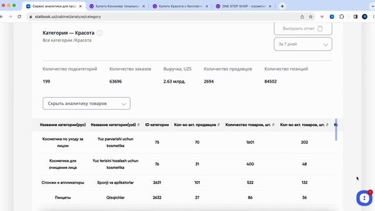The height and width of the screenshot is (211, 375).
Task: Click the Все категории breadcrumb link
Action: tap(57, 40)
